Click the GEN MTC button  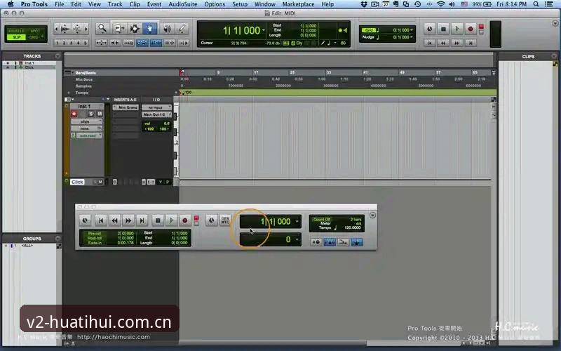(x=225, y=220)
